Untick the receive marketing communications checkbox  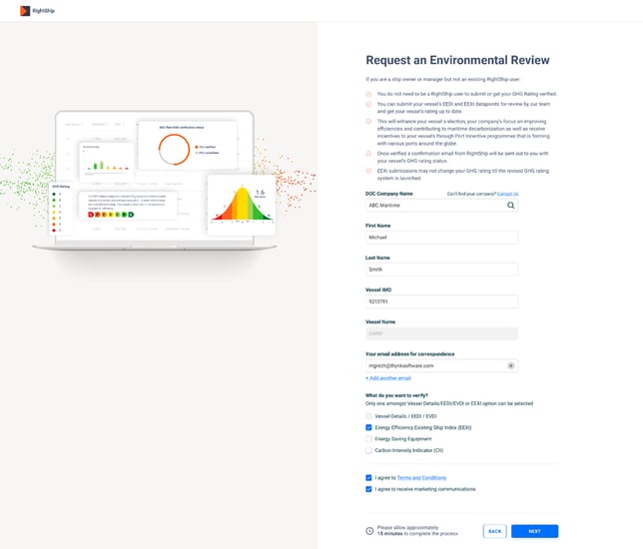[369, 489]
